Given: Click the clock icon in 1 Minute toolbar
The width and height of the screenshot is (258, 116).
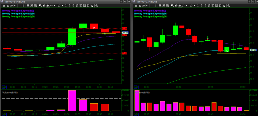Looking at the screenshot, I should [x=191, y=5].
